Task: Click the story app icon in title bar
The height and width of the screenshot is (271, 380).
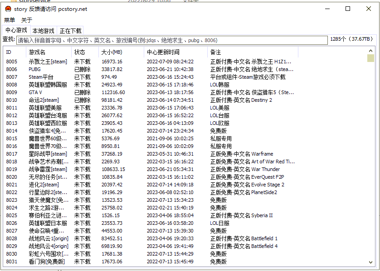Action: click(x=8, y=9)
